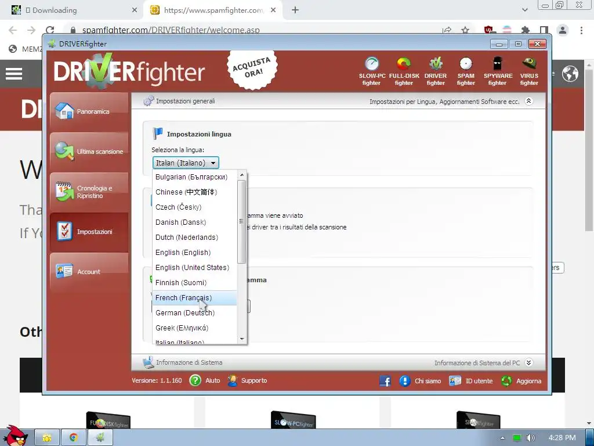Open a new Chrome tab
The image size is (594, 446).
pos(295,10)
